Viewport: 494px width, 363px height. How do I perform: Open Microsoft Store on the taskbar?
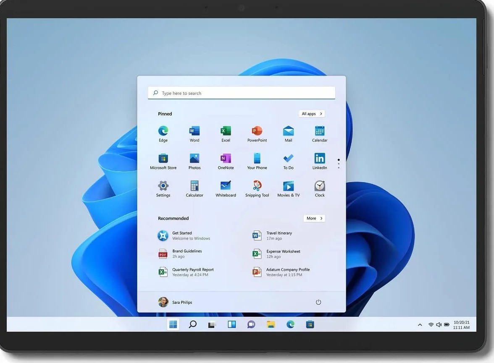[x=310, y=324]
